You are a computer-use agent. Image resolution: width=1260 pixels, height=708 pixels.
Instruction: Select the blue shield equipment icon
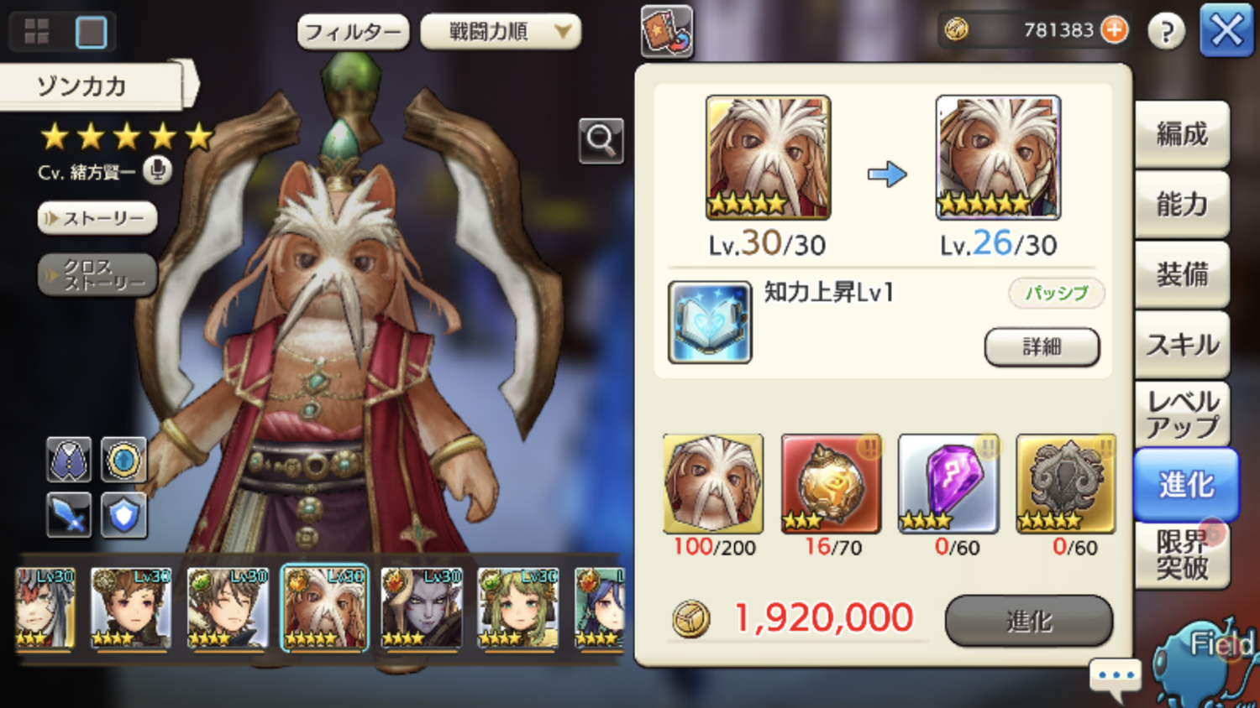point(123,515)
